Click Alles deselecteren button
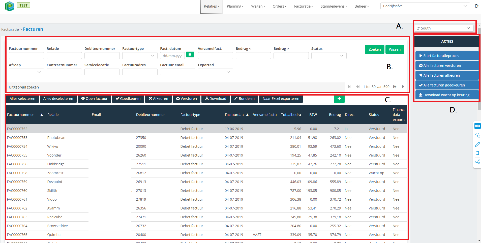 coord(58,99)
